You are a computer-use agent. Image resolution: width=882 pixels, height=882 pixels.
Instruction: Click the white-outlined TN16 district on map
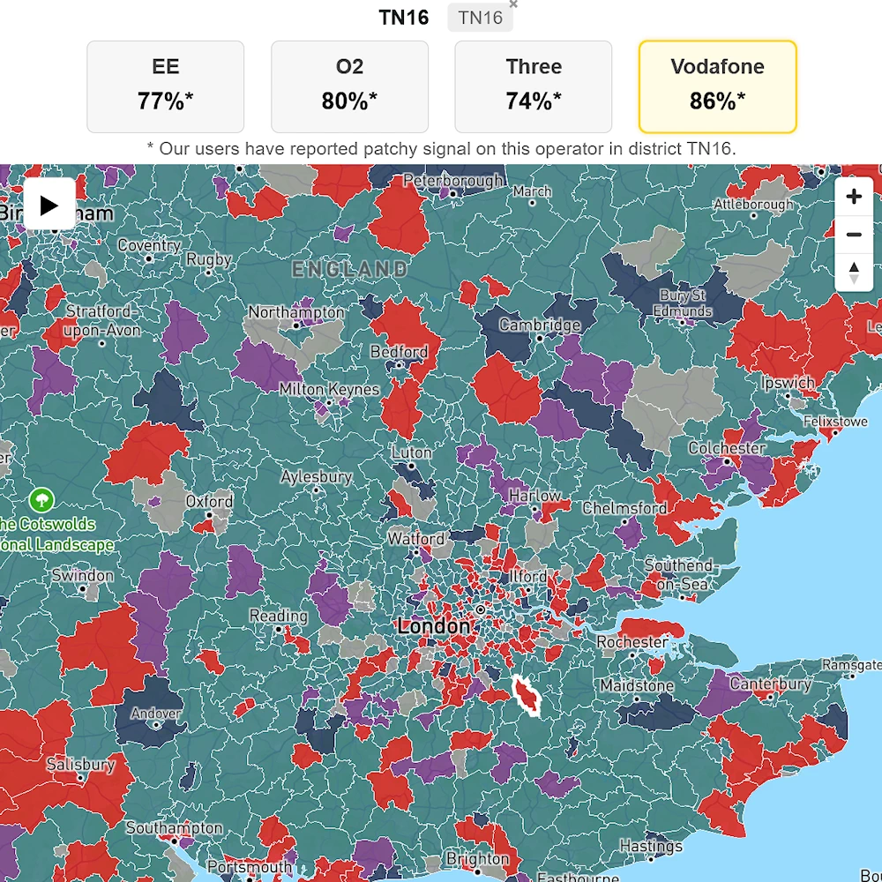point(527,695)
